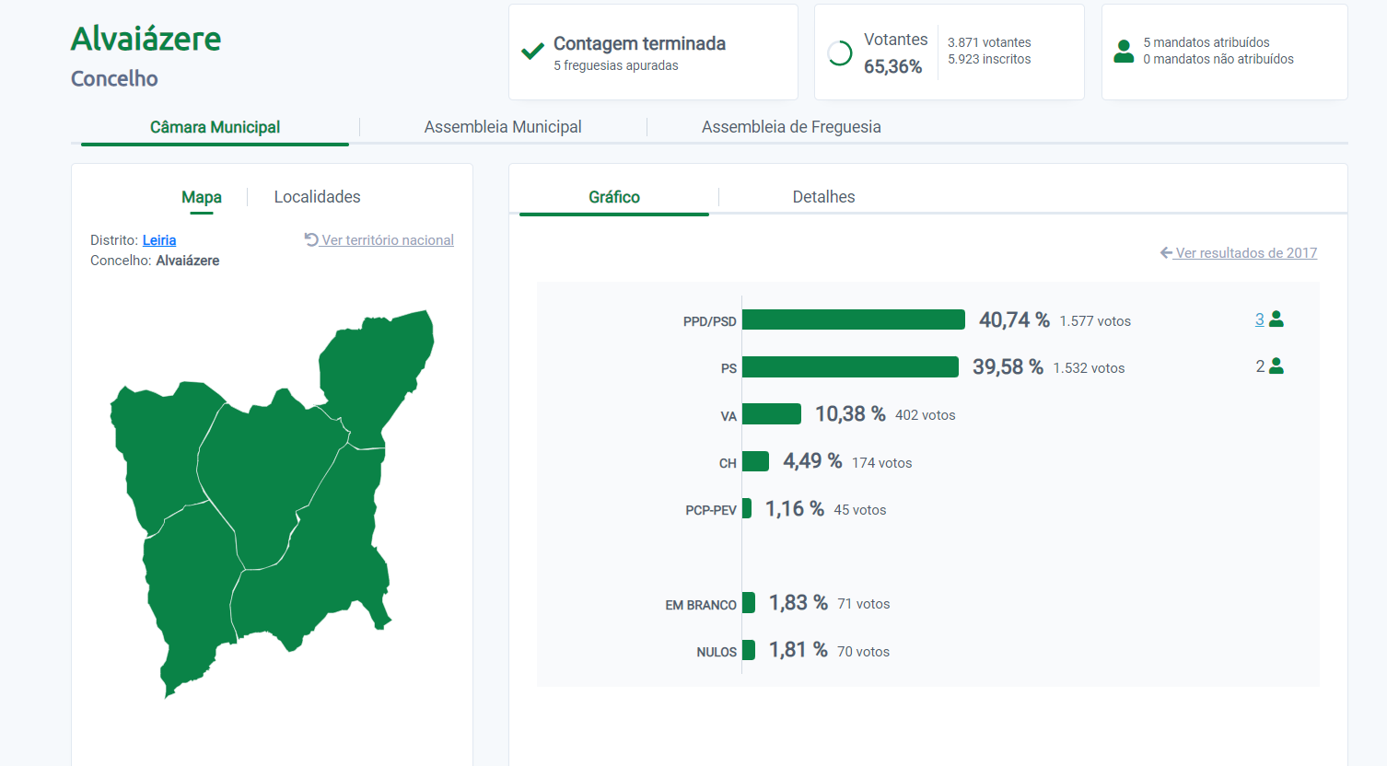Click the PS green results bar

[x=850, y=366]
